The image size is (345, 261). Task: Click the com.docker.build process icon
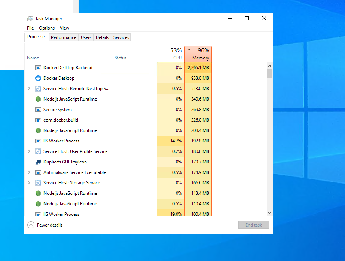(38, 120)
